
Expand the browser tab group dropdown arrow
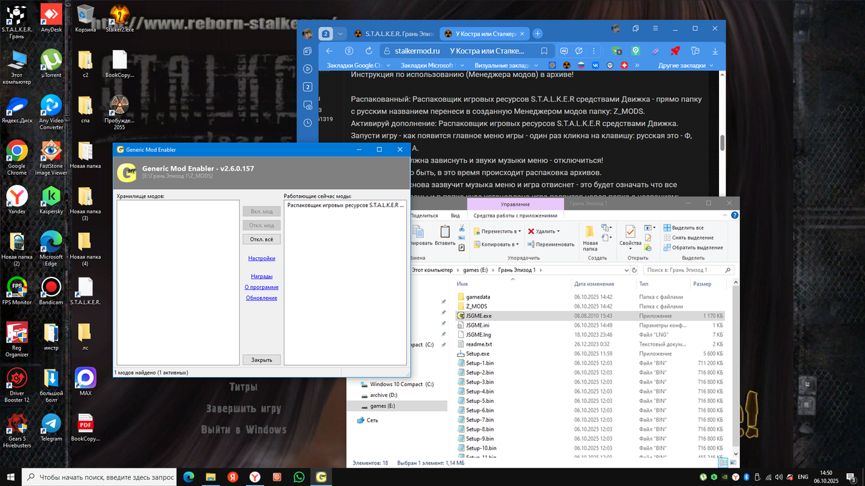(341, 34)
